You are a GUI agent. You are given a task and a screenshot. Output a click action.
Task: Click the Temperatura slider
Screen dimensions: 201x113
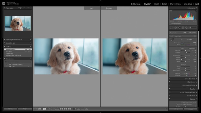[185, 43]
